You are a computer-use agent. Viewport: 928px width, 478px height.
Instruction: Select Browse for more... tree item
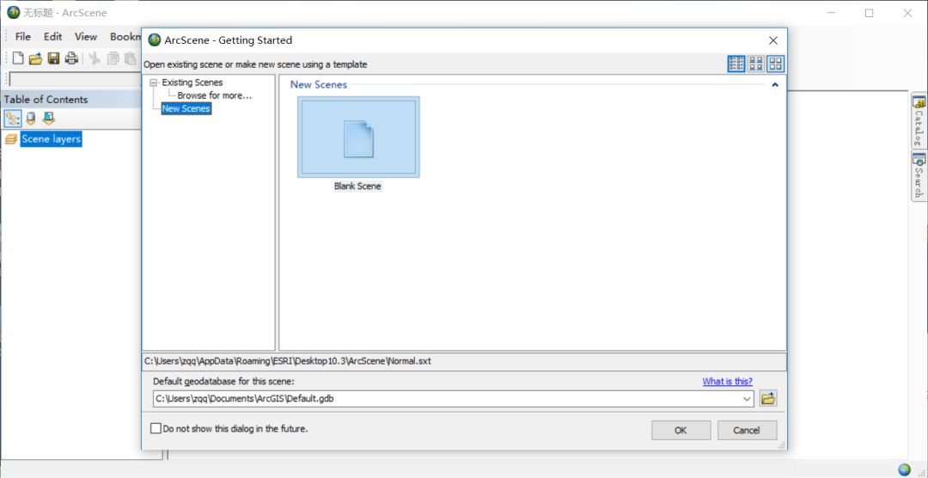point(215,95)
